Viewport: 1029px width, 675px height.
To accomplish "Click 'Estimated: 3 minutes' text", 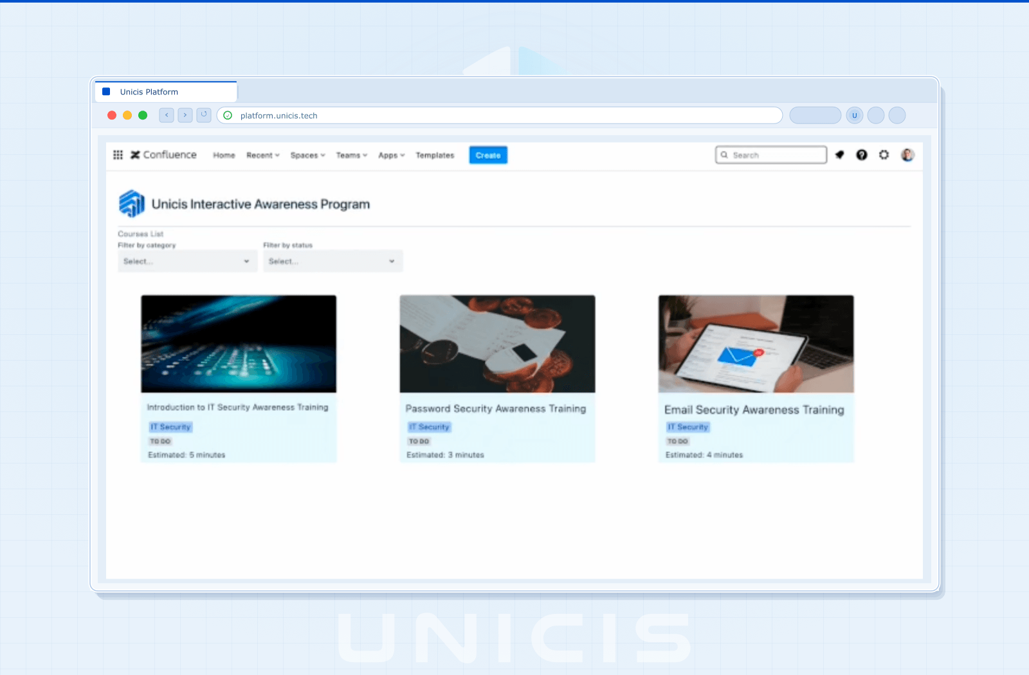I will [x=445, y=455].
